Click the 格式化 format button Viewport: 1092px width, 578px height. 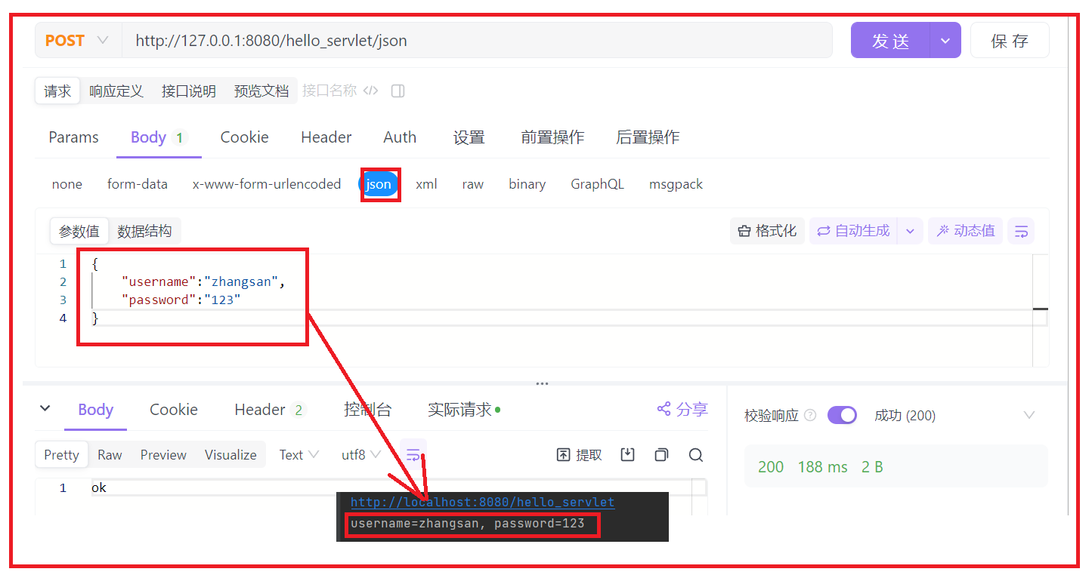tap(767, 231)
